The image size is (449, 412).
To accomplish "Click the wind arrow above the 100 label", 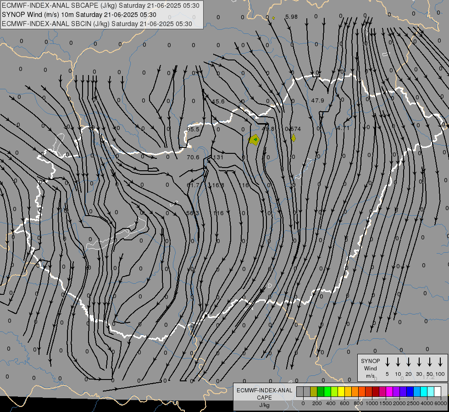I will 440,362.
